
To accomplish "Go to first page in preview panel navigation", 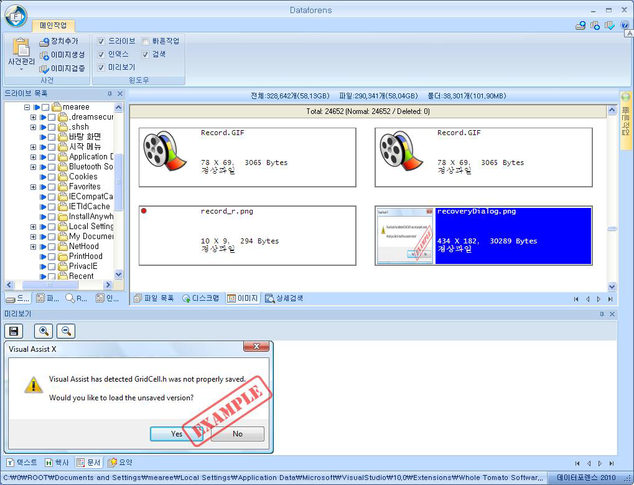I will (577, 463).
